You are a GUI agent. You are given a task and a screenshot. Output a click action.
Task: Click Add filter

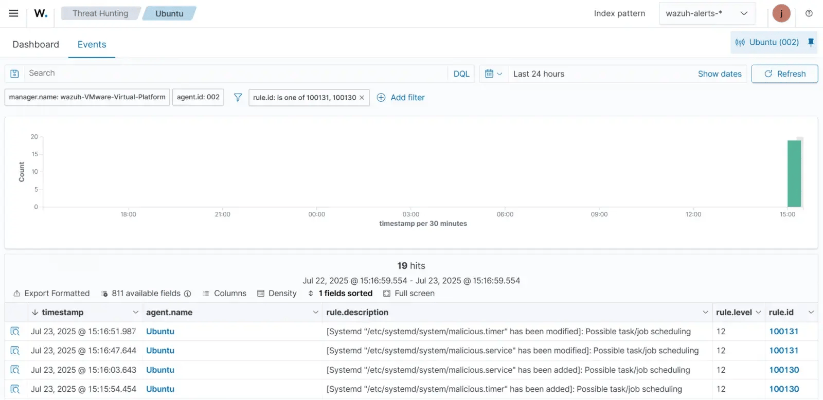point(401,97)
